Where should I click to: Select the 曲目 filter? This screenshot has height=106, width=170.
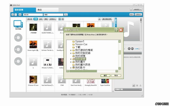[41, 19]
